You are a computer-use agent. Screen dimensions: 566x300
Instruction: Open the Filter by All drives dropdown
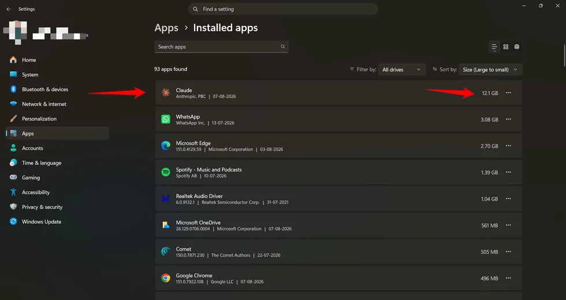coord(401,70)
